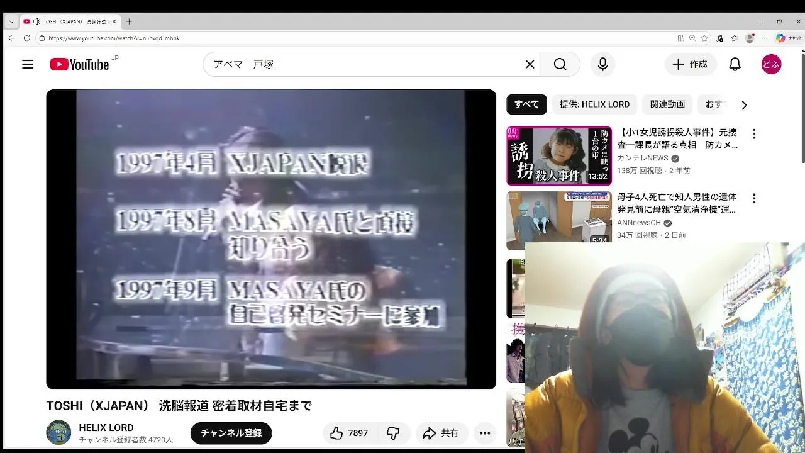Close the TOSHI (XJAPAN) browser tab

click(114, 21)
